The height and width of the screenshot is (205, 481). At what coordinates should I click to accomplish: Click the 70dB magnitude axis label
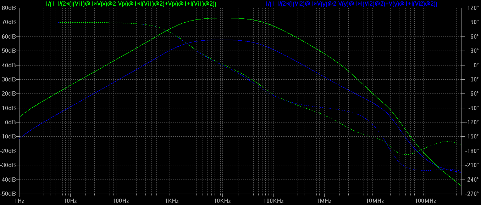10,22
